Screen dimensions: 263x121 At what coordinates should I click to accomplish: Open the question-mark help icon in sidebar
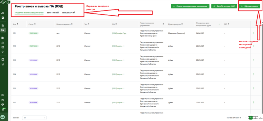click(x=3, y=100)
